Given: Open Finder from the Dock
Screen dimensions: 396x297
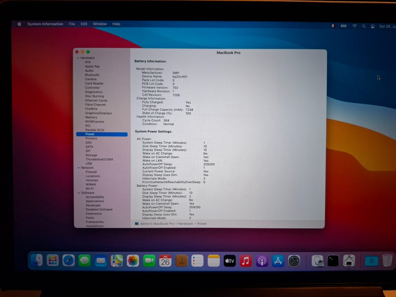Looking at the screenshot, I should point(37,260).
